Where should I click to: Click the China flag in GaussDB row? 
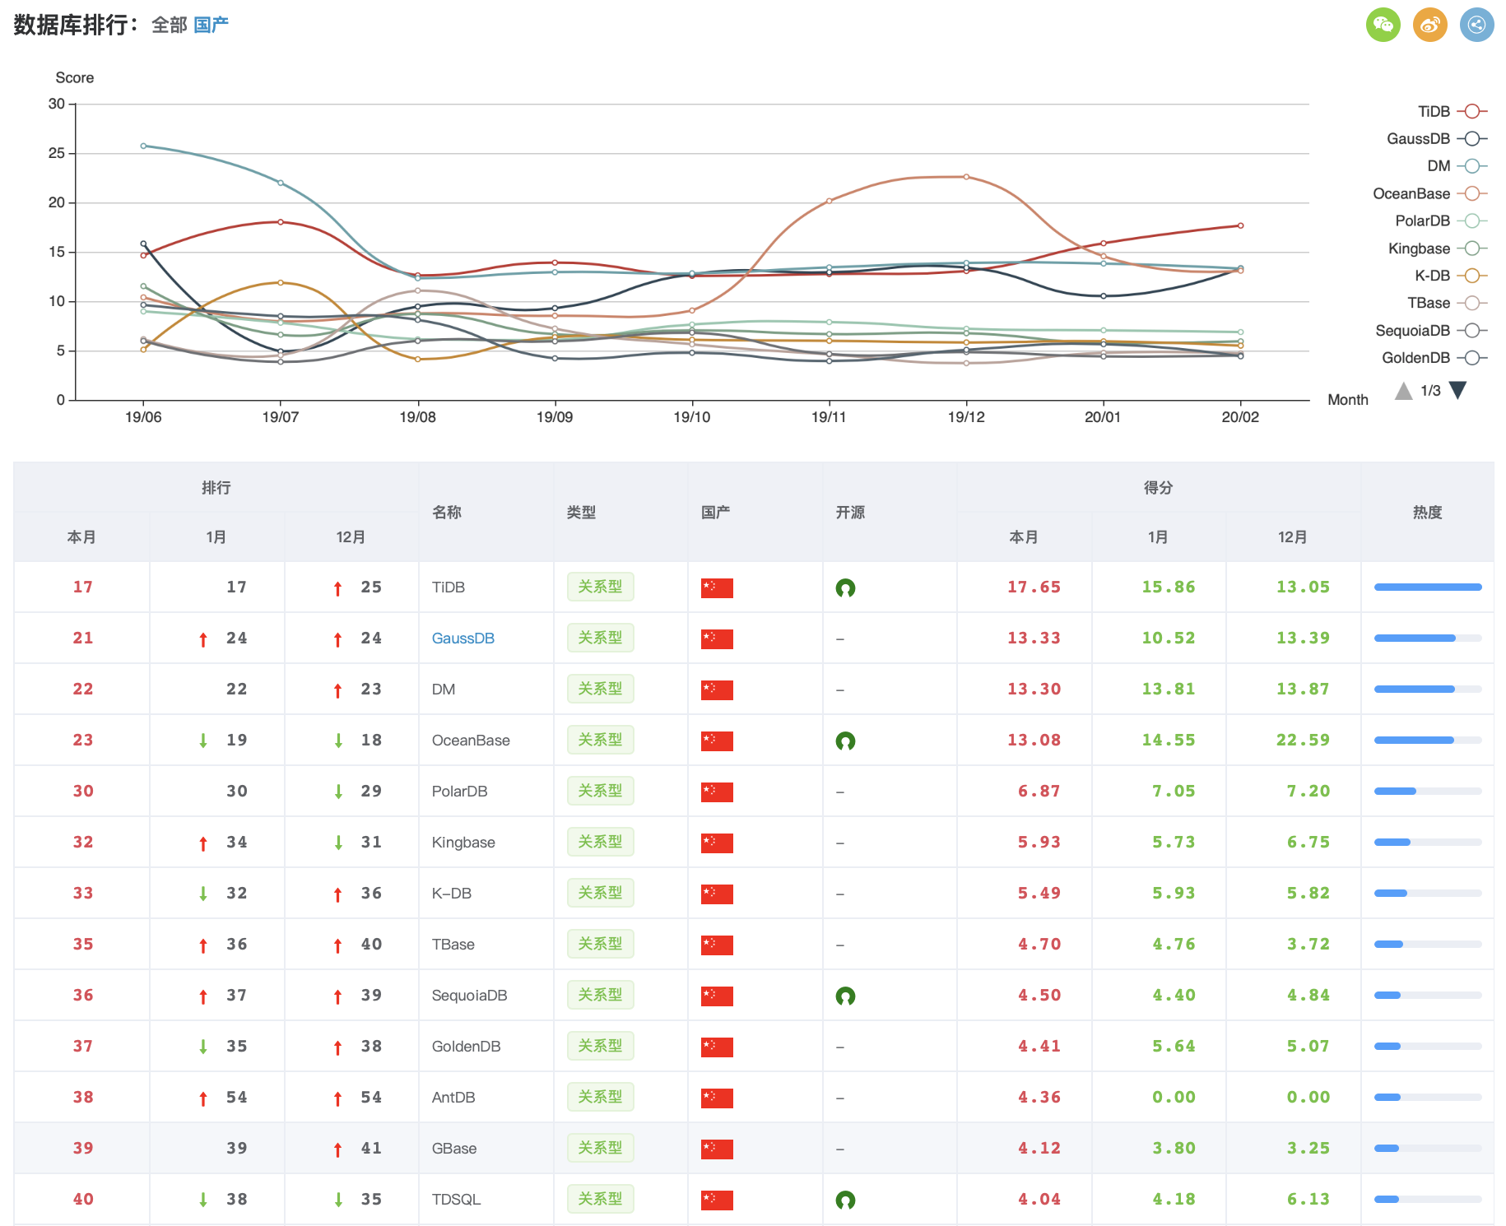tap(717, 639)
